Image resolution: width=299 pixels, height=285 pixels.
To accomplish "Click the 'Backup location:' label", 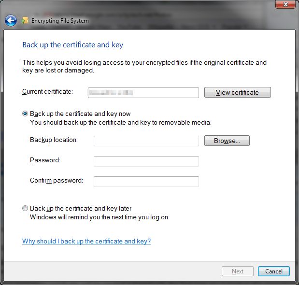I will (x=54, y=140).
